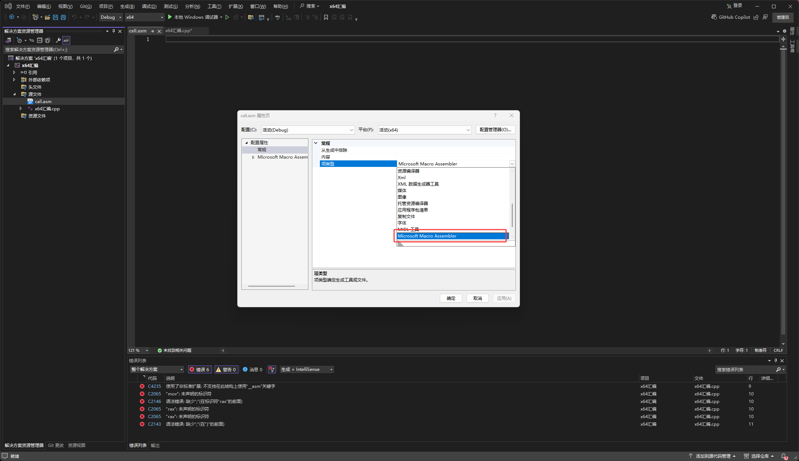This screenshot has height=461, width=799.
Task: Click the item type list scrollbar thumb
Action: click(x=512, y=215)
